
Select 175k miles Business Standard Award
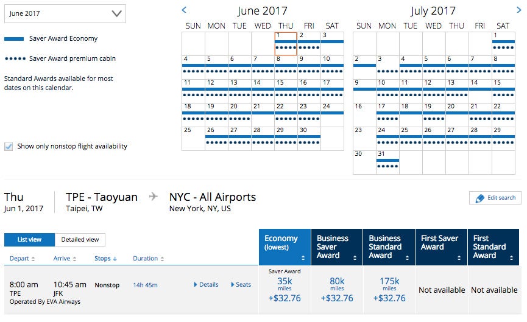pos(389,289)
